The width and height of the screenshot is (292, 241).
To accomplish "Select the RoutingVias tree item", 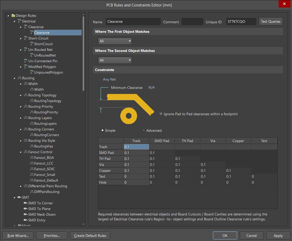I will [43, 146].
